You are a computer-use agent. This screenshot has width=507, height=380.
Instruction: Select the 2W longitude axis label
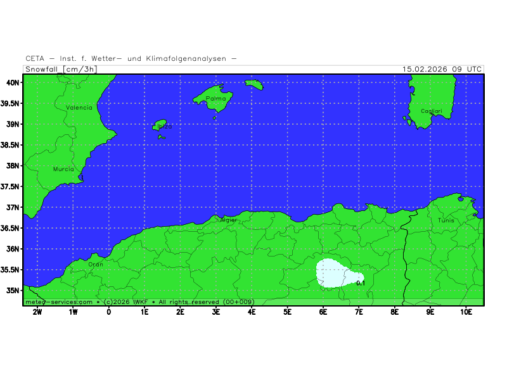coord(37,312)
